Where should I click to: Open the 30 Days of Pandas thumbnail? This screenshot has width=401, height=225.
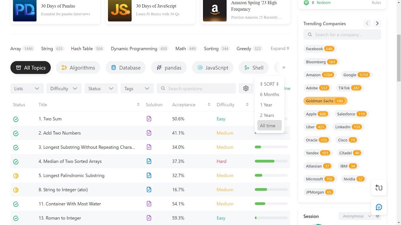[25, 10]
